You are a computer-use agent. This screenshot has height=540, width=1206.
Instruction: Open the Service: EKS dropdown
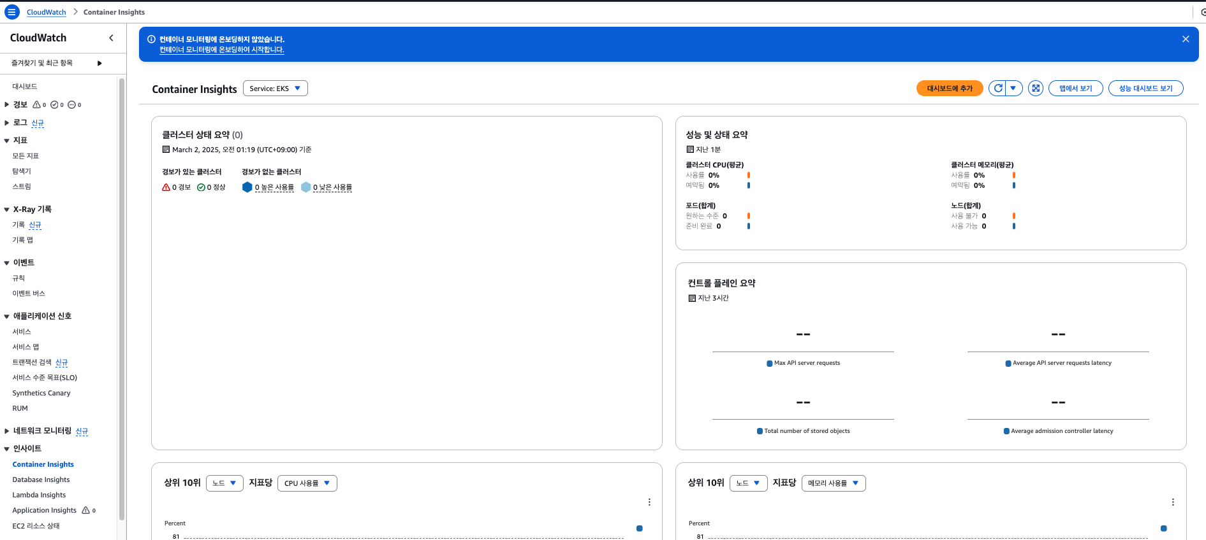tap(275, 89)
